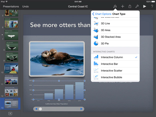The image size is (156, 117).
Task: Choose Interactive Bubble chart type
Action: [115, 77]
